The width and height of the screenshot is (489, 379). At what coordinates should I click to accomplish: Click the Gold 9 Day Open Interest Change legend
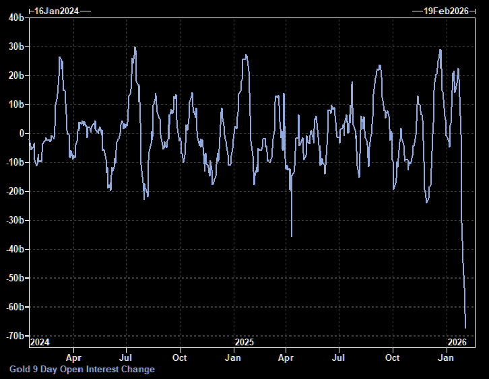[x=81, y=369]
